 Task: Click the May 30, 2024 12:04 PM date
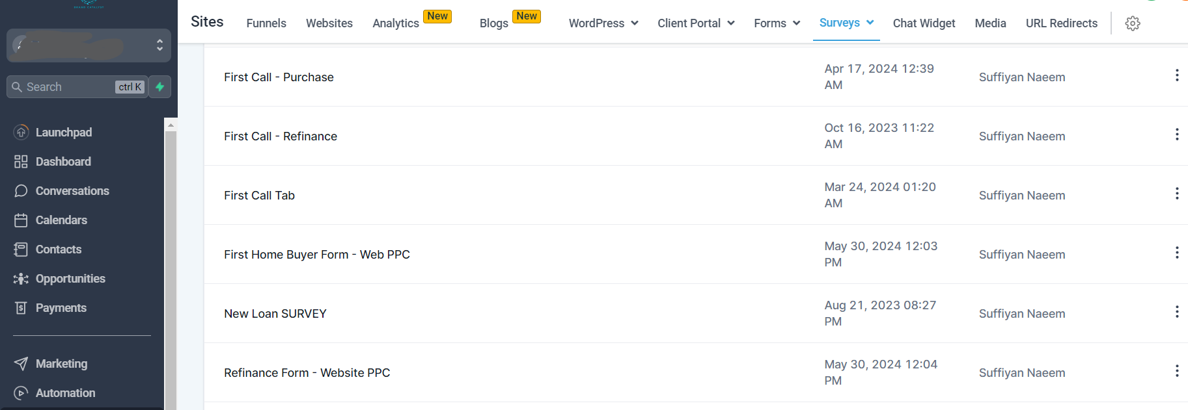tap(881, 372)
